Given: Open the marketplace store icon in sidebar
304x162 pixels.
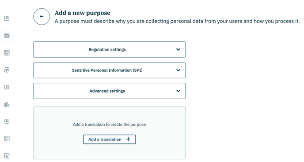Looking at the screenshot, I should click(7, 156).
